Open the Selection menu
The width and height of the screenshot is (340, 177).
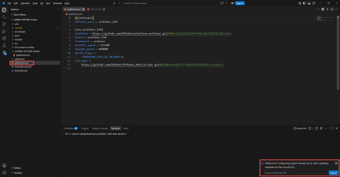pos(25,3)
